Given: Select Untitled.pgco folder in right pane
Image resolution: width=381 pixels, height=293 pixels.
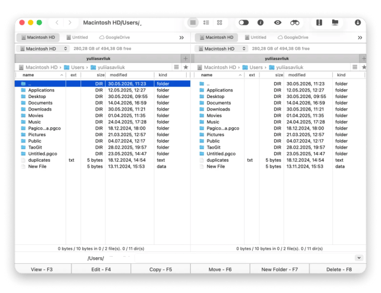Looking at the screenshot, I should tap(278, 153).
